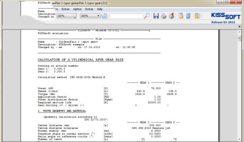The height and width of the screenshot is (142, 244).
Task: Click 'Centre distance tolerance' label
Action: tap(58, 128)
